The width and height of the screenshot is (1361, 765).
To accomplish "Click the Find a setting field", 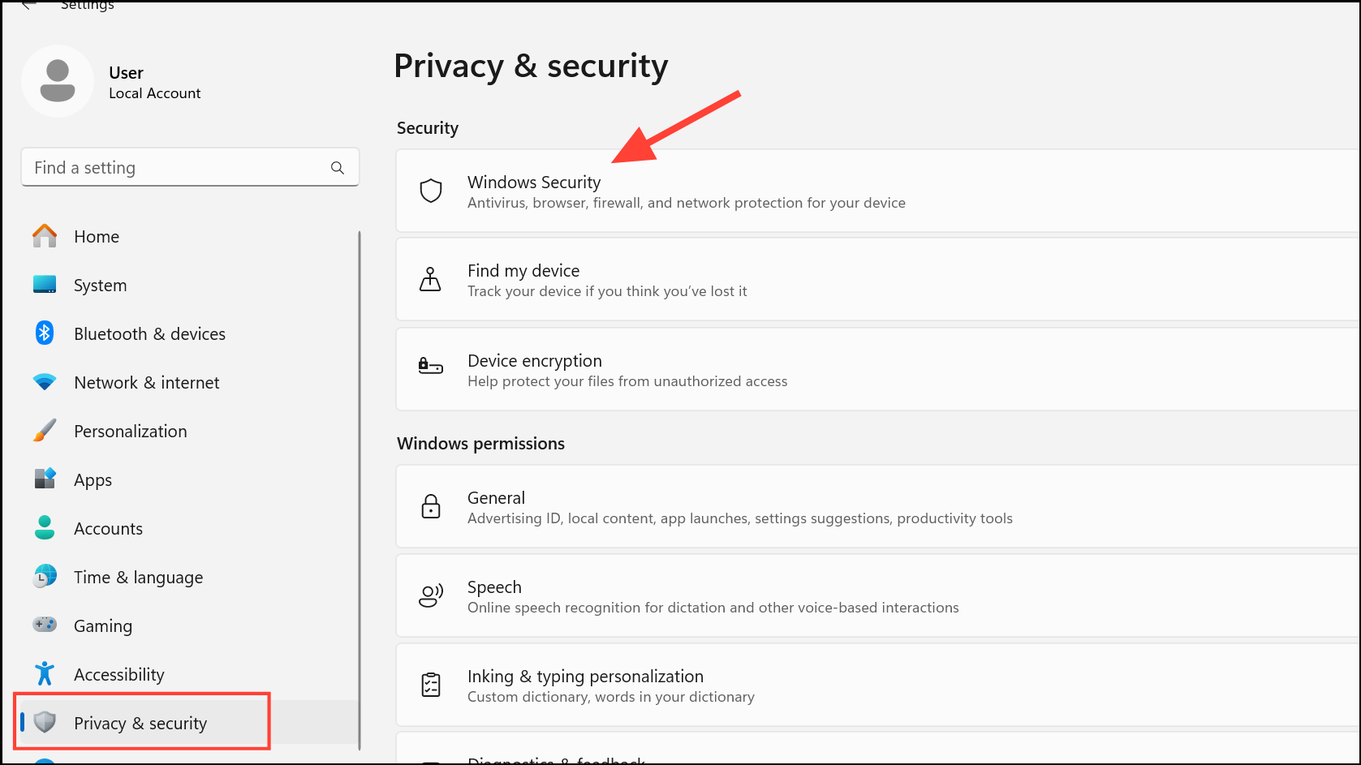I will (x=190, y=167).
